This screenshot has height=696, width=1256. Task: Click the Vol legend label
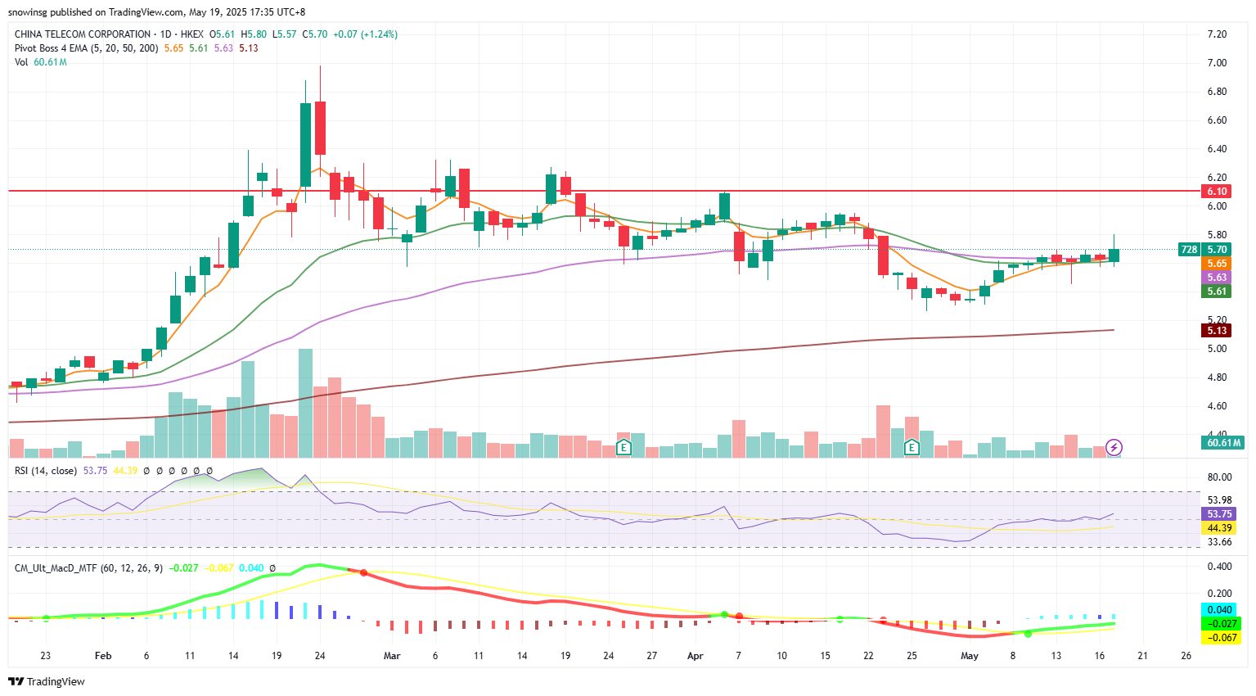point(21,62)
